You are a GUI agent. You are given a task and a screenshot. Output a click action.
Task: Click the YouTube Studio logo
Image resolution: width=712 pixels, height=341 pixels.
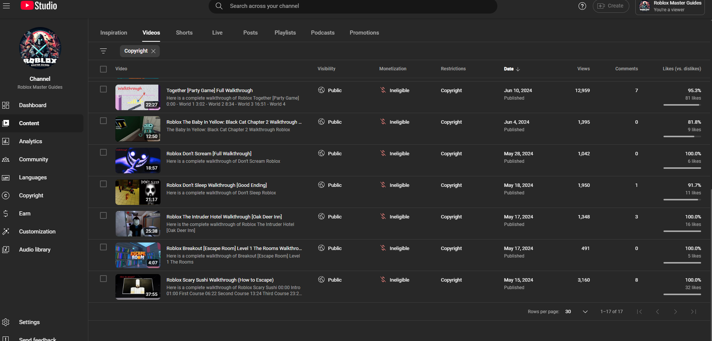(39, 6)
